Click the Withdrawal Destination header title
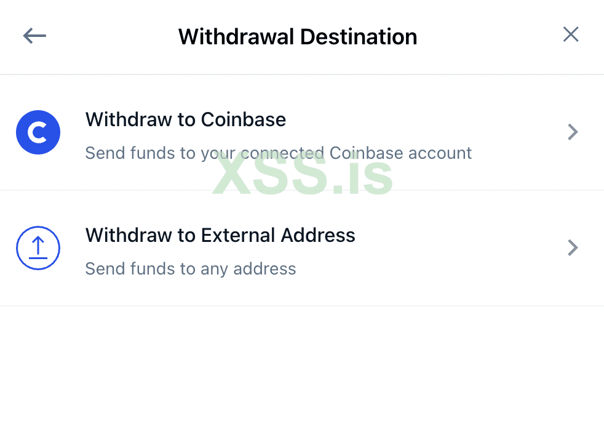This screenshot has height=421, width=604. pos(298,37)
